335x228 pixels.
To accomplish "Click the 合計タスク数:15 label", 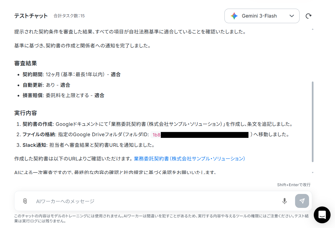I will (69, 16).
